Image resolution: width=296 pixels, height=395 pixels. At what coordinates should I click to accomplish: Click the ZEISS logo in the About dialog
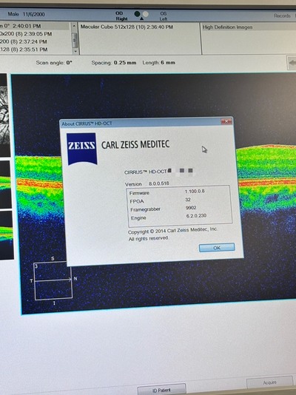click(81, 149)
